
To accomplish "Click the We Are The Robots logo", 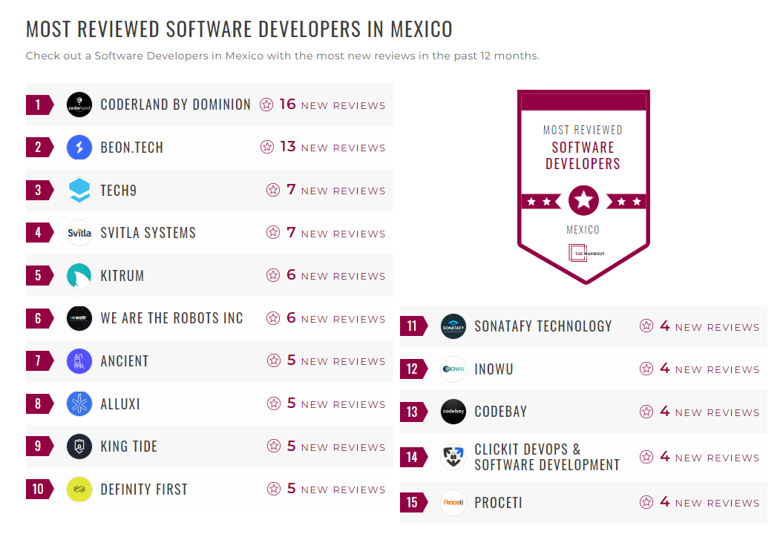I will [79, 318].
